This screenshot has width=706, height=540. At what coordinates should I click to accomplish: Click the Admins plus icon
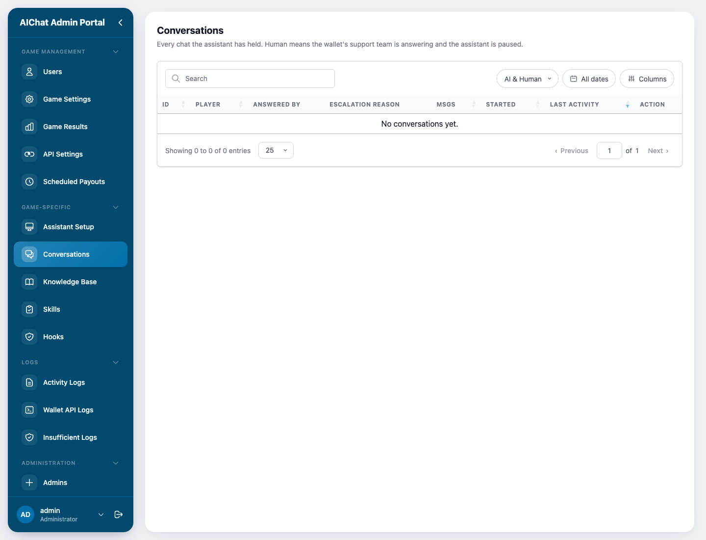click(x=29, y=483)
